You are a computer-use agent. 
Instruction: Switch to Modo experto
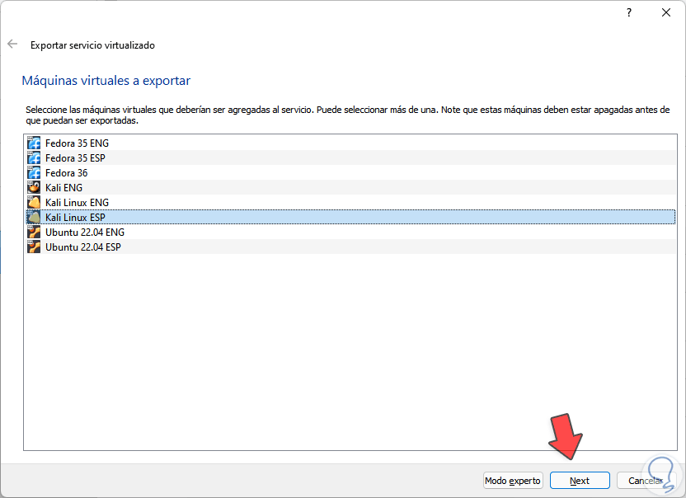(x=513, y=481)
